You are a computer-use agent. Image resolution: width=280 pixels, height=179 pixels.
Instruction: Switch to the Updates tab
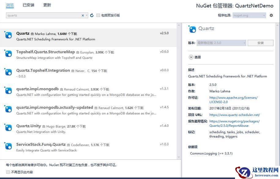pos(47,5)
